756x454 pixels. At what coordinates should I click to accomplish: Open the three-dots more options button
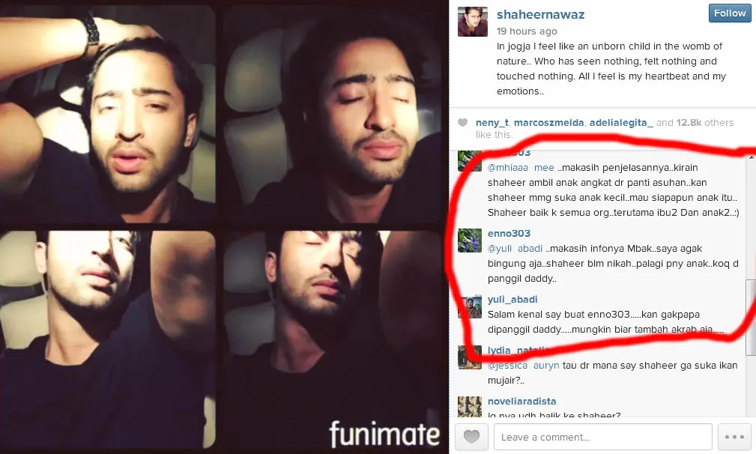[734, 437]
